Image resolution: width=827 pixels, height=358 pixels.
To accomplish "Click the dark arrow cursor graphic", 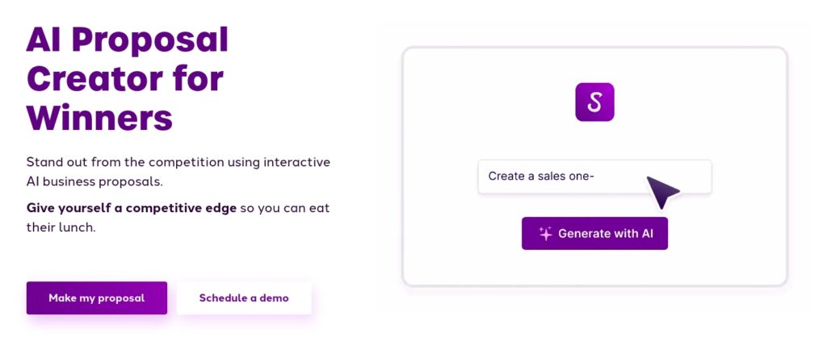I will pos(662,192).
